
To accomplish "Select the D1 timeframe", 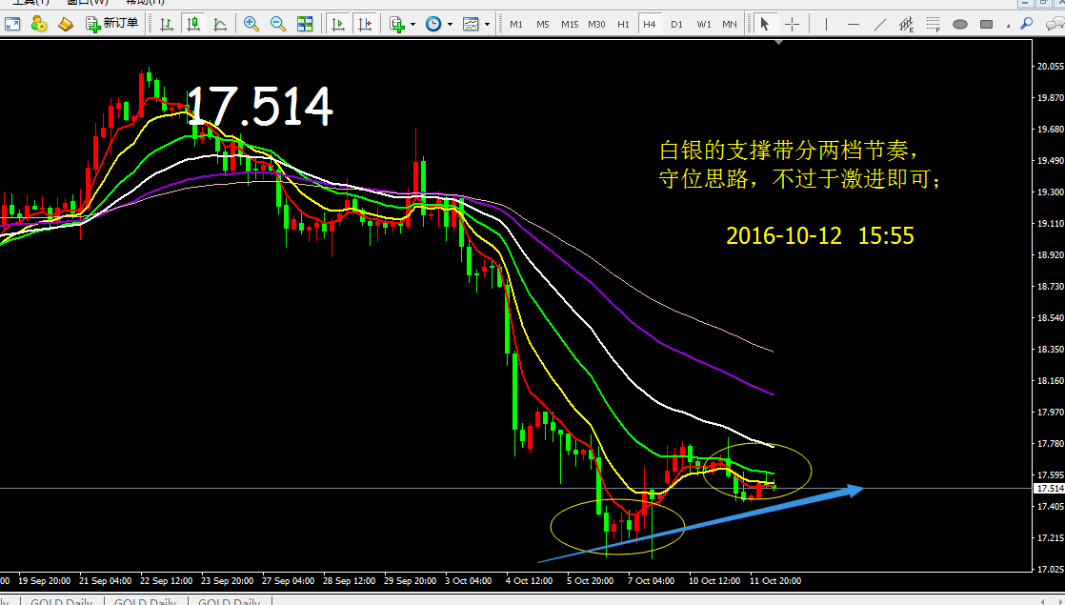I will (x=676, y=25).
